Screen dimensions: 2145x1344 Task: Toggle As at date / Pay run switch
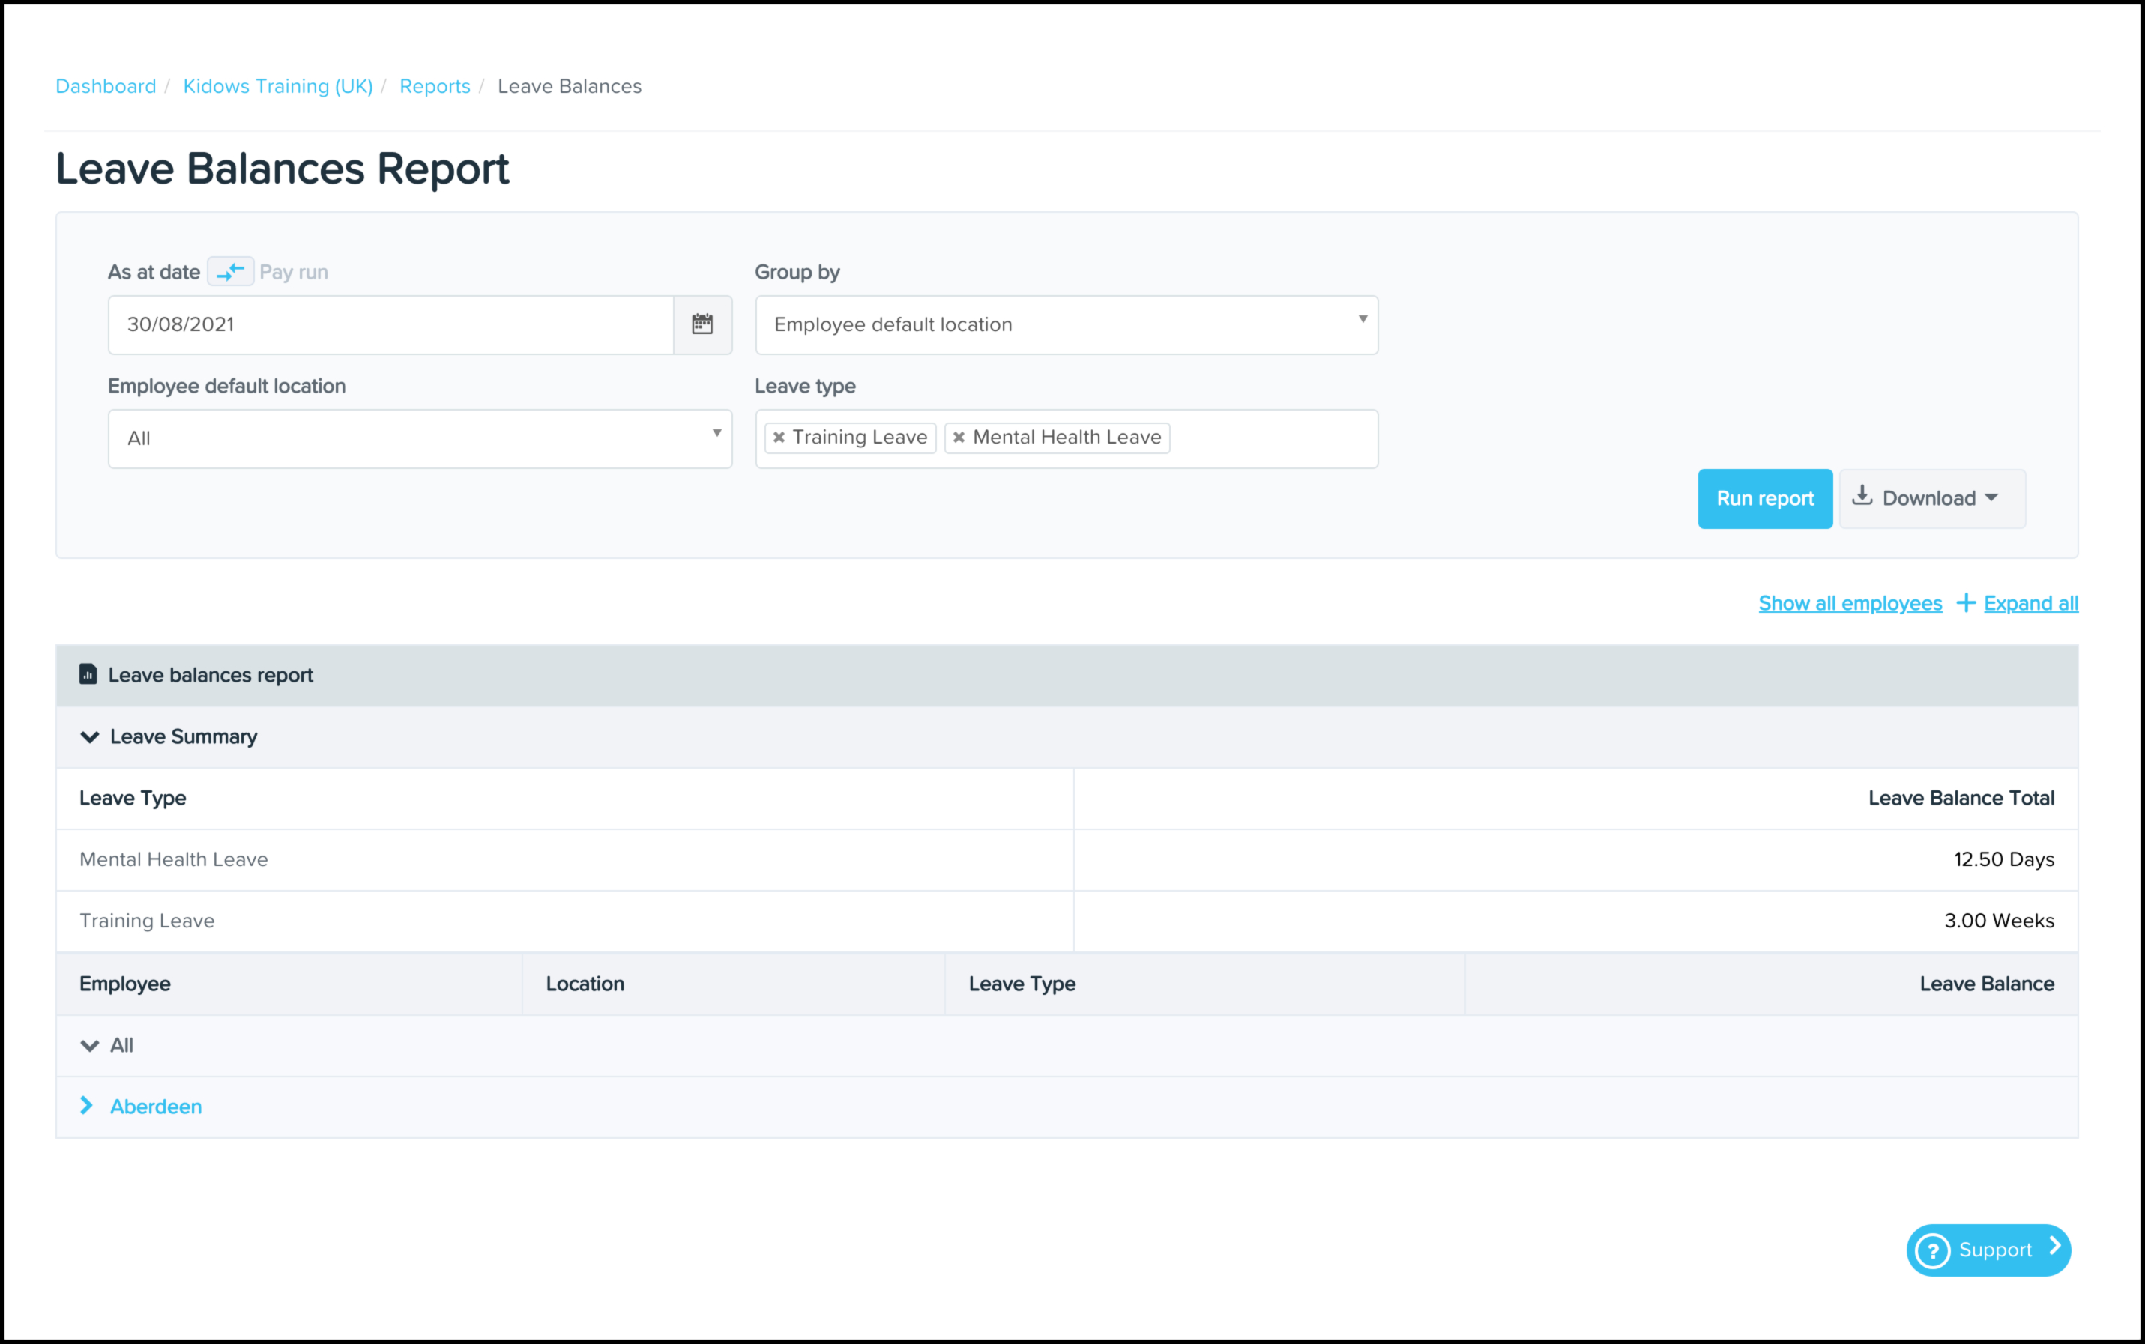pyautogui.click(x=230, y=272)
